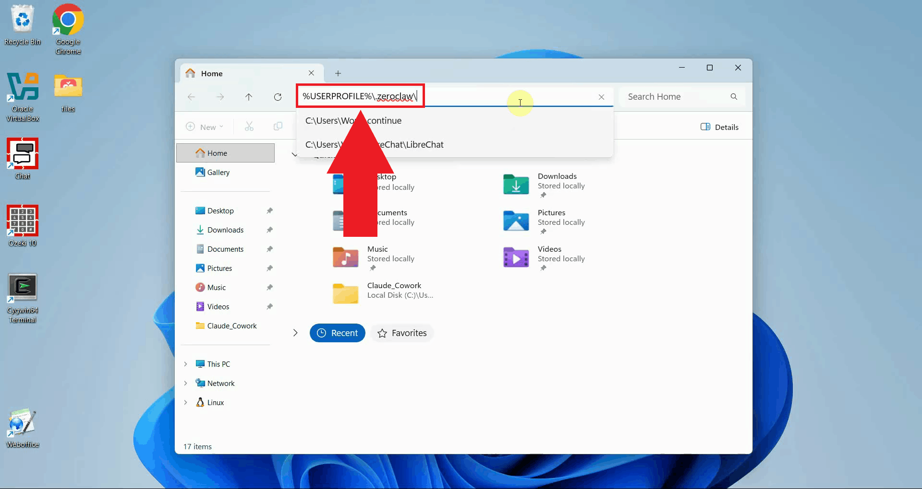The image size is (922, 489).
Task: Open Downloads in navigation pane
Action: click(225, 230)
